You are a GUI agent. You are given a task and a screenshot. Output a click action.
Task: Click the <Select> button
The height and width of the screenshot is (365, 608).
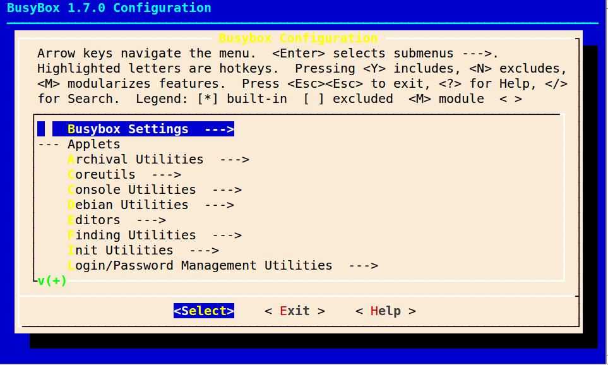pyautogui.click(x=204, y=311)
